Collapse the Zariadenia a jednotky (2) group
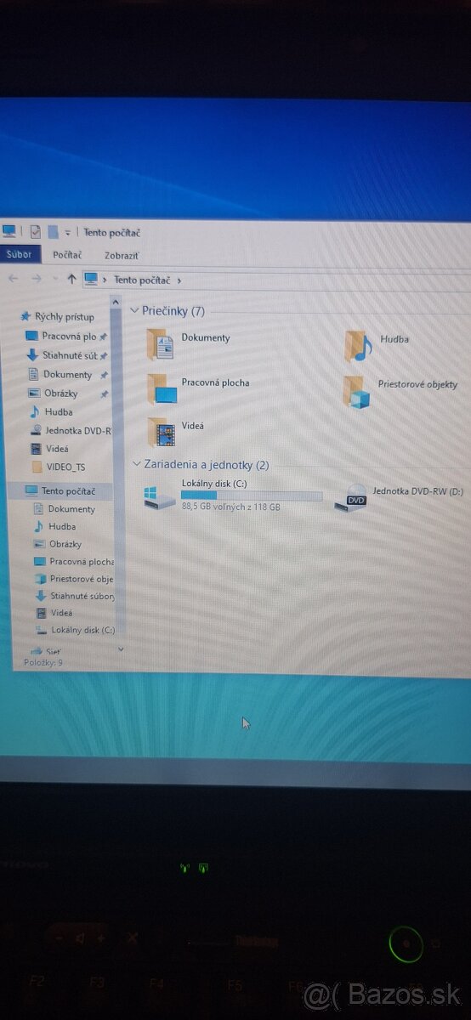 coord(136,465)
